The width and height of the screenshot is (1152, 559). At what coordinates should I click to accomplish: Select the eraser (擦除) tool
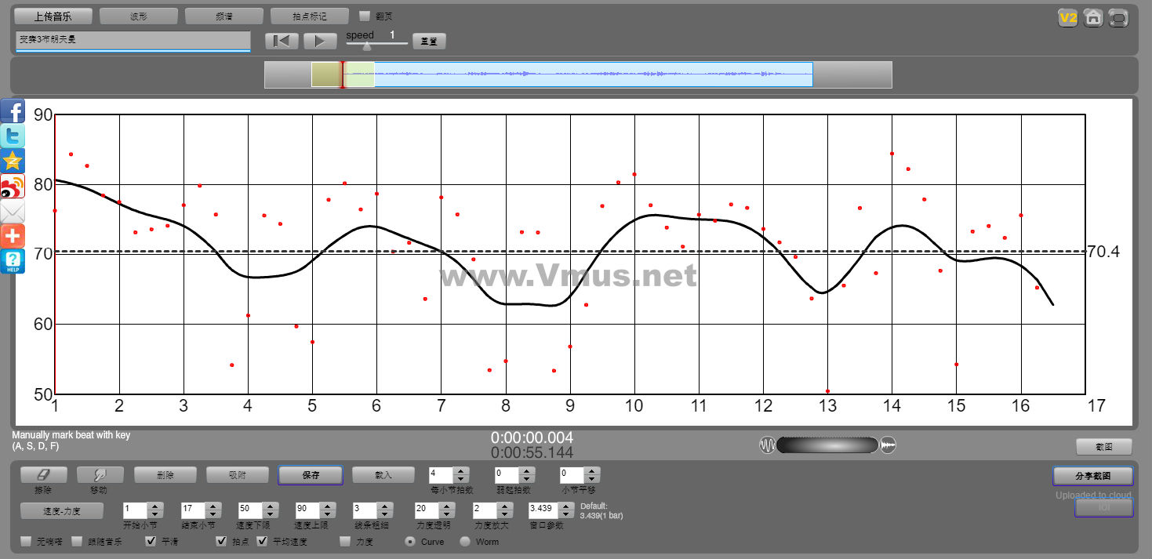[x=43, y=475]
